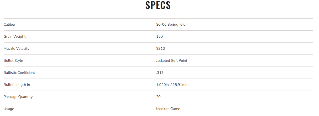Click the 'Medium Game' usage value
Image resolution: width=319 pixels, height=116 pixels.
168,109
